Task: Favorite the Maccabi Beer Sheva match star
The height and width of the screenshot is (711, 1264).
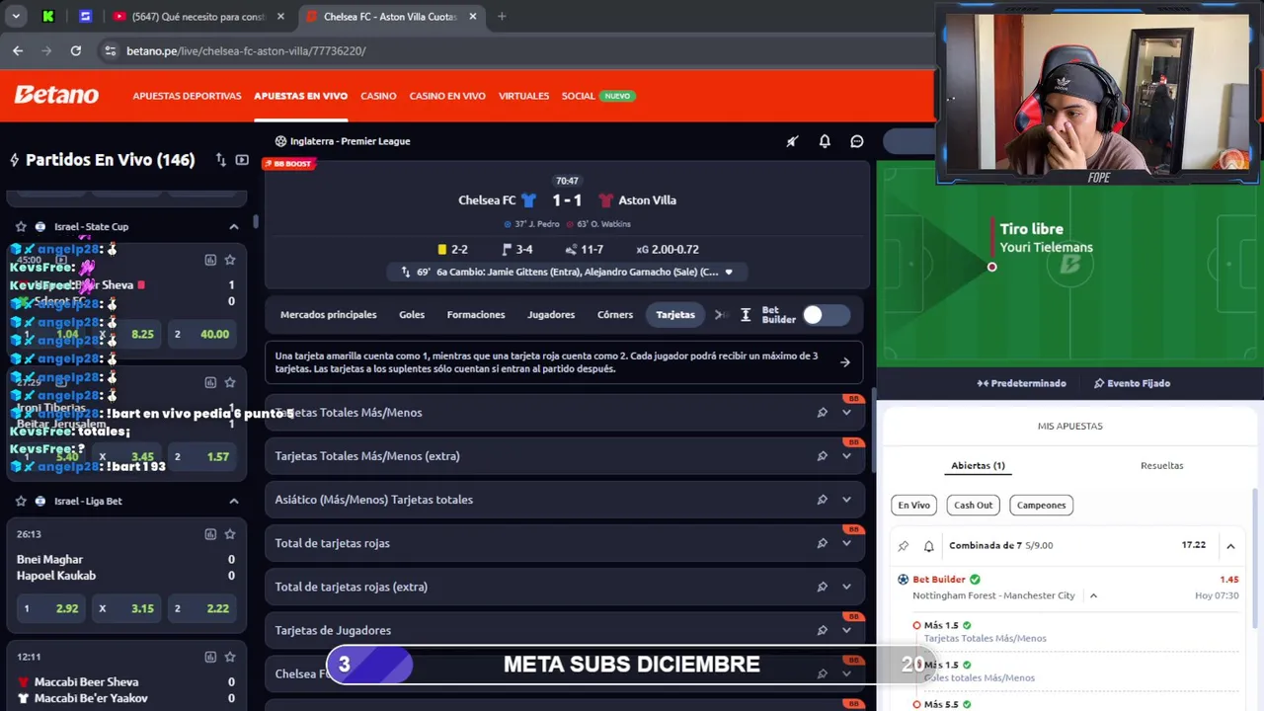Action: pos(230,657)
